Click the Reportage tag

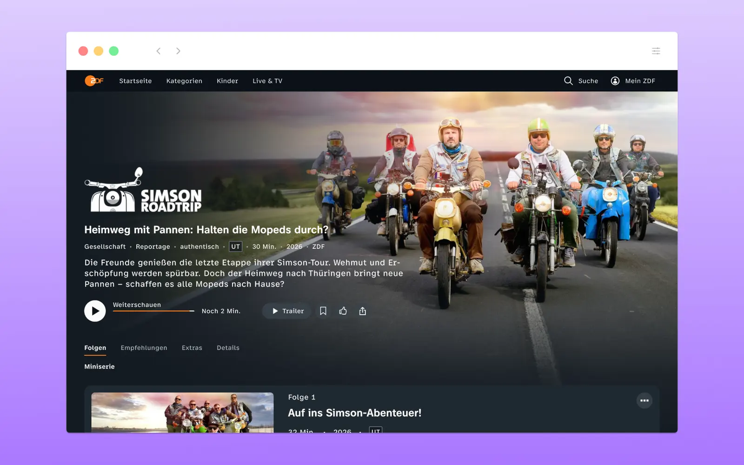[x=153, y=246]
